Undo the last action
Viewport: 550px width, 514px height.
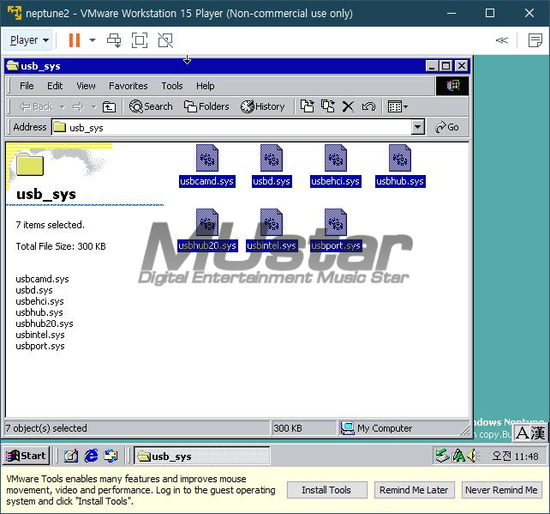click(x=368, y=106)
